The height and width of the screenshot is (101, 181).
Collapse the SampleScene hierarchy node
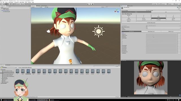[1, 8]
